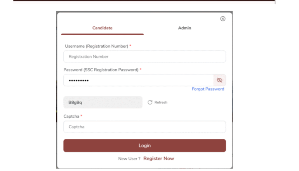299x171 pixels.
Task: Switch to the Admin tab
Action: [x=185, y=28]
